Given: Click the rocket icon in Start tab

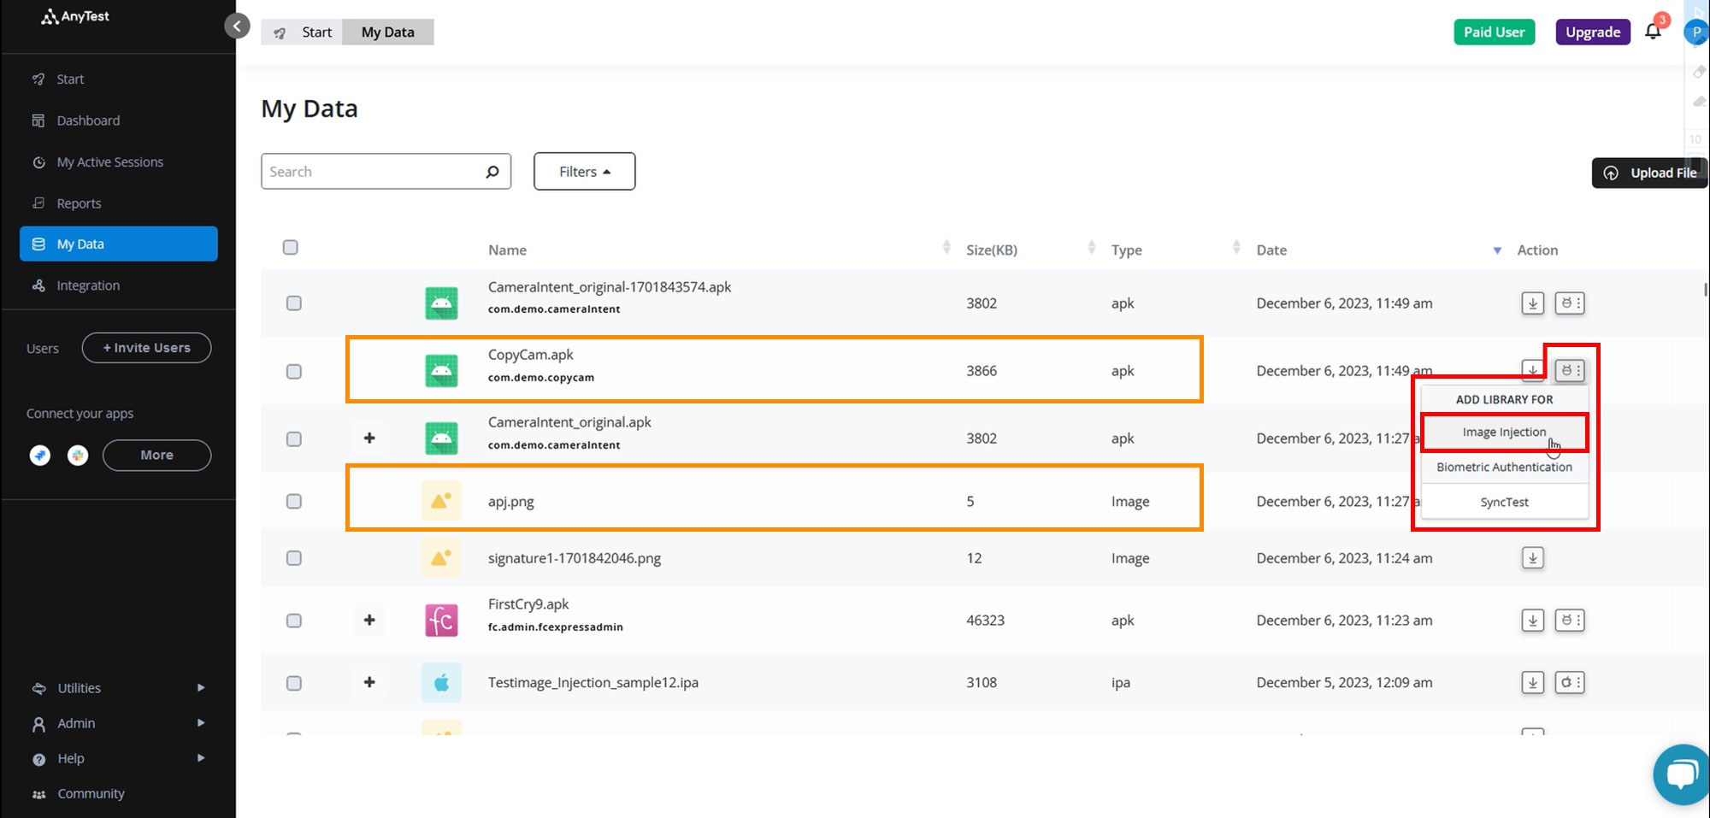Looking at the screenshot, I should pos(280,32).
